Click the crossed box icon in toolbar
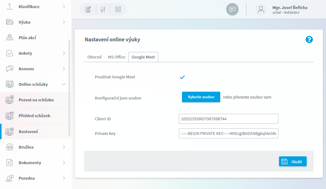The width and height of the screenshot is (326, 189). pos(118,9)
